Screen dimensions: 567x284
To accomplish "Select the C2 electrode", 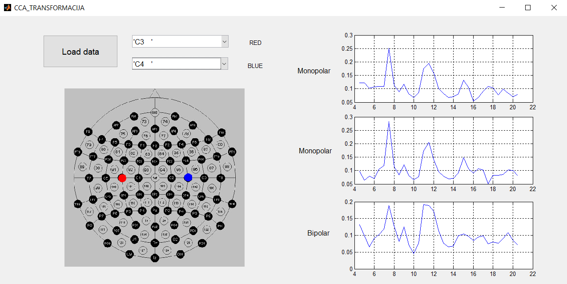I will pyautogui.click(x=171, y=178).
